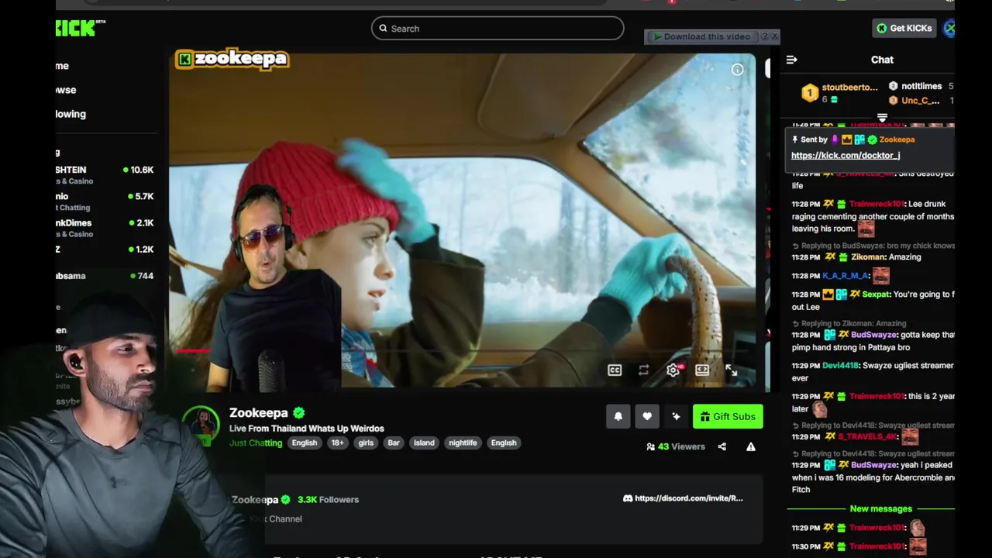Viewport: 992px width, 558px height.
Task: Open pinned link kick.com/docktor_j
Action: (x=846, y=156)
